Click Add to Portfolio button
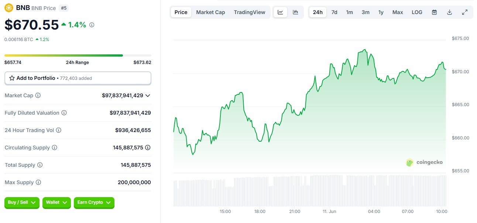Image resolution: width=477 pixels, height=223 pixels. coord(78,78)
